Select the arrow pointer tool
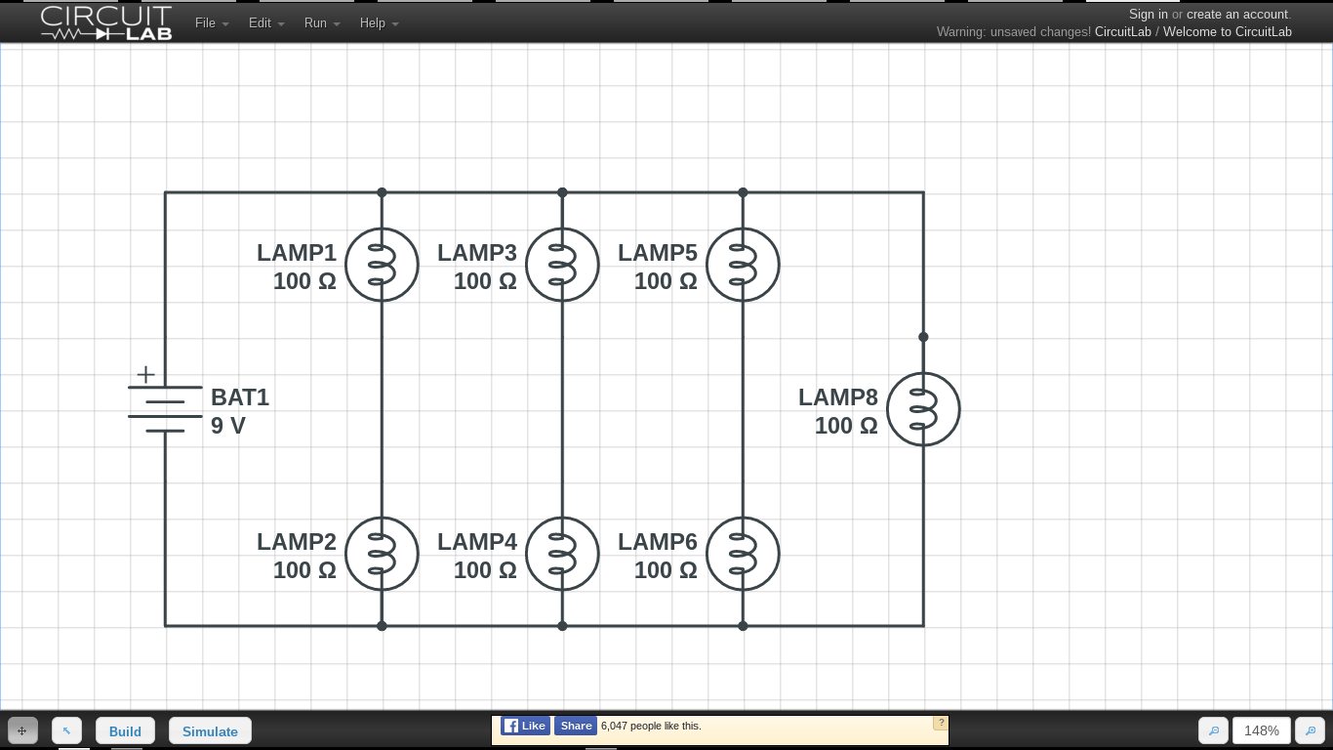Viewport: 1333px width, 750px height. [66, 730]
